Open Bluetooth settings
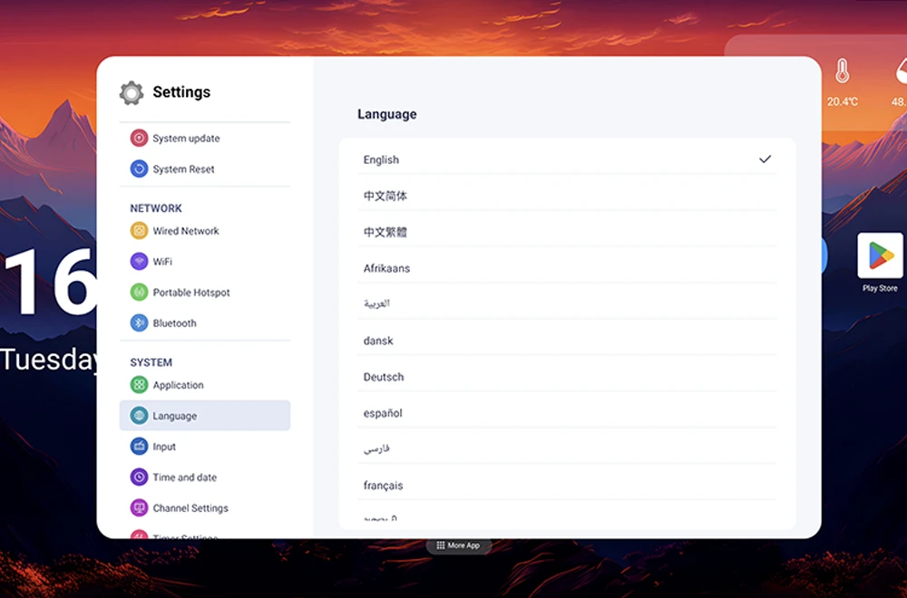 point(205,323)
